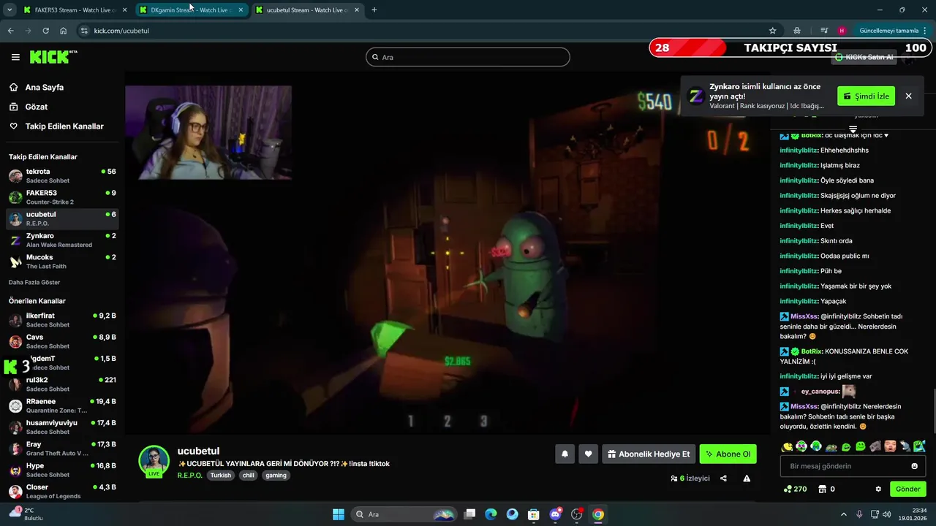Open the Kick hamburger menu
This screenshot has height=526, width=936.
(x=15, y=57)
